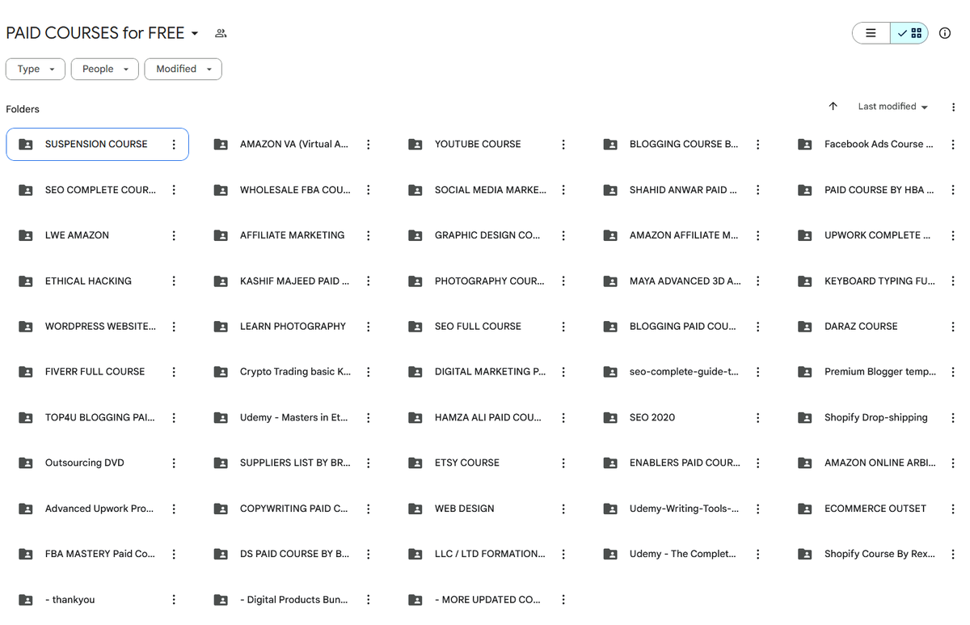Open more actions for SEO FULL COURSE folder

[x=563, y=327]
